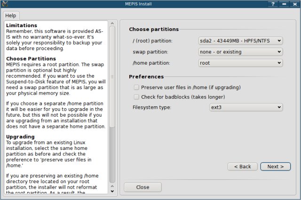The height and width of the screenshot is (200, 301).
Task: Click the Limitations heading in help
Action: [x=22, y=25]
